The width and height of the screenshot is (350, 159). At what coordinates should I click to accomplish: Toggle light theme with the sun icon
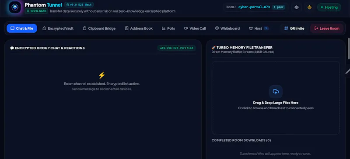[309, 7]
